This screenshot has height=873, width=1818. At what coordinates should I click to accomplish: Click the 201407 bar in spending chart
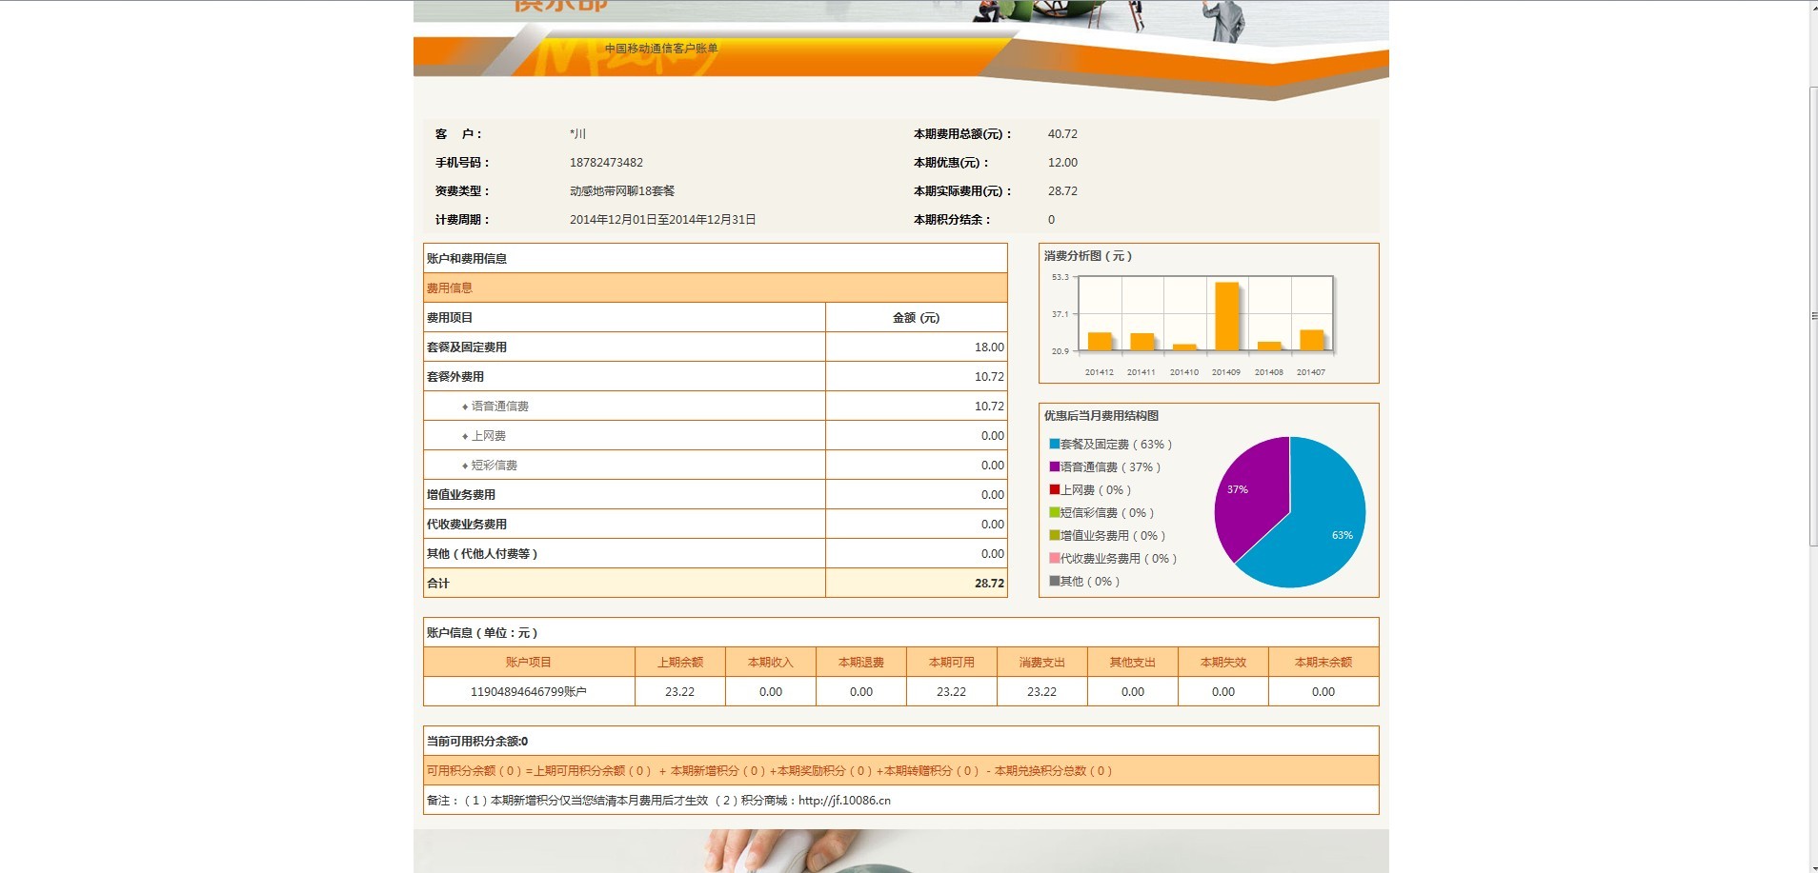click(1311, 340)
